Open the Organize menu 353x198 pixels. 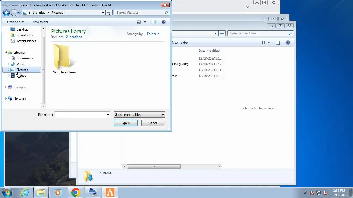point(15,22)
